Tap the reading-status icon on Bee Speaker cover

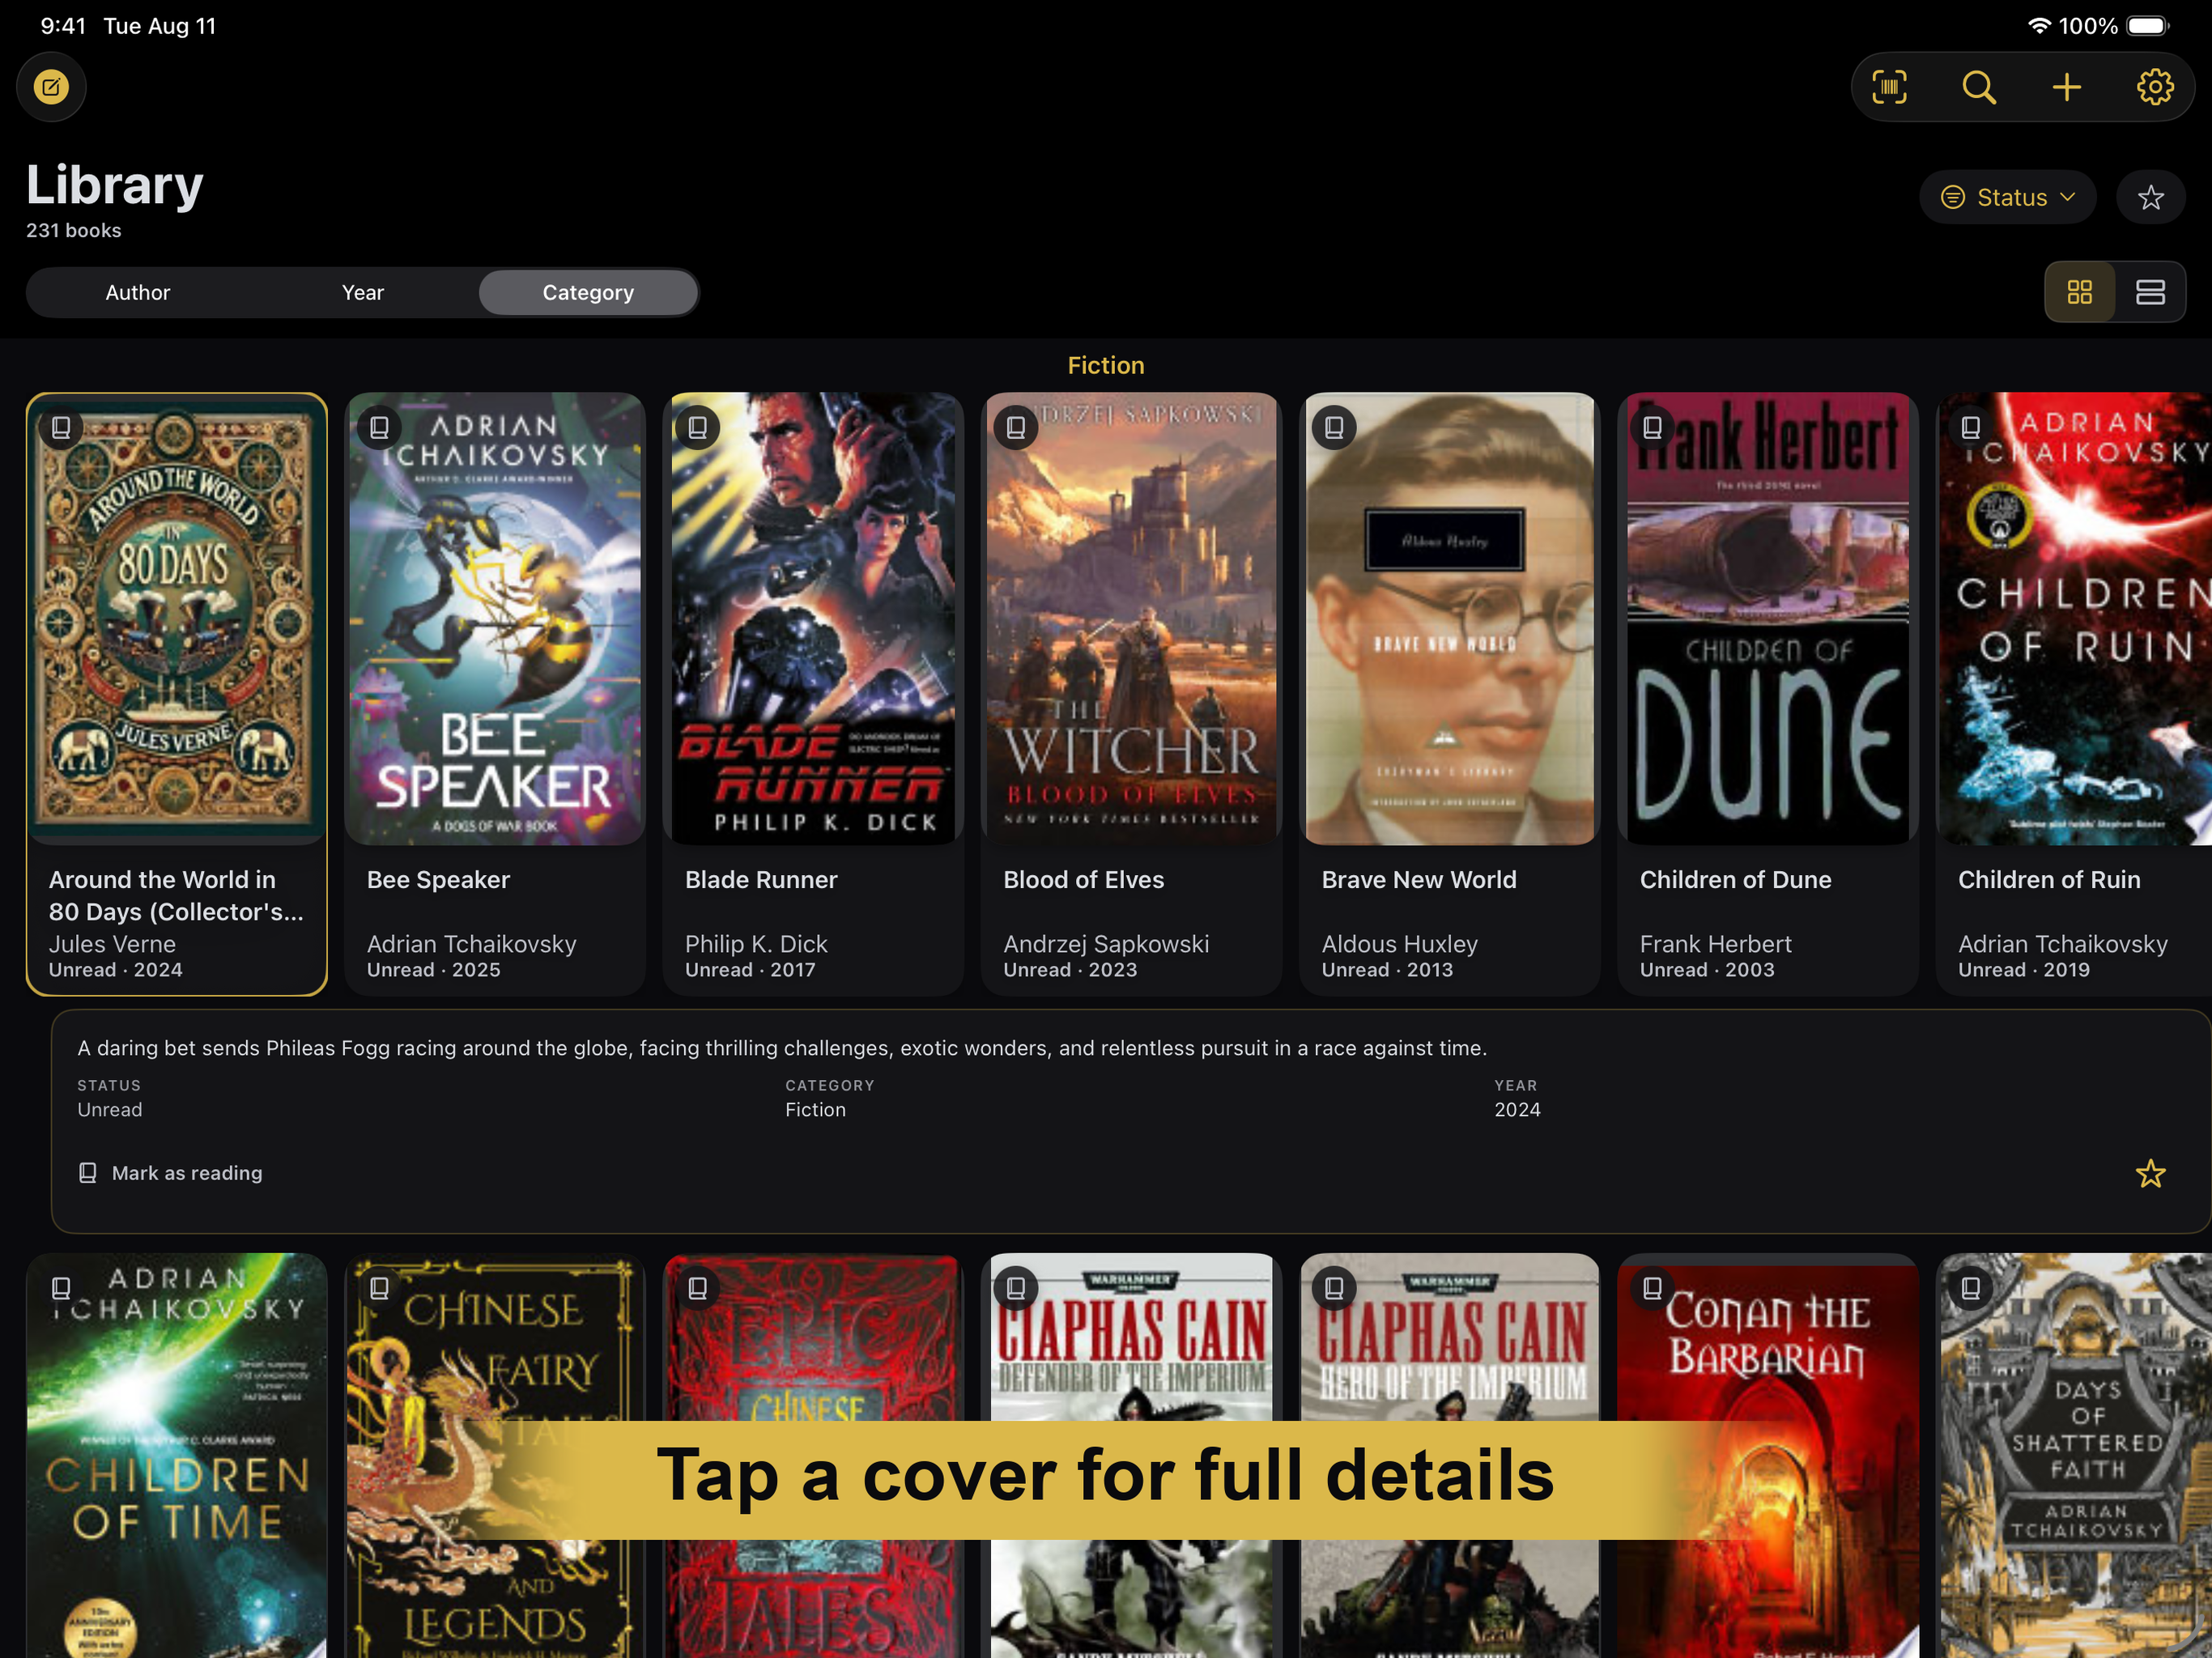379,427
